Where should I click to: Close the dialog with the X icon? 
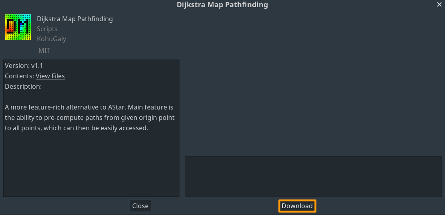pyautogui.click(x=439, y=4)
